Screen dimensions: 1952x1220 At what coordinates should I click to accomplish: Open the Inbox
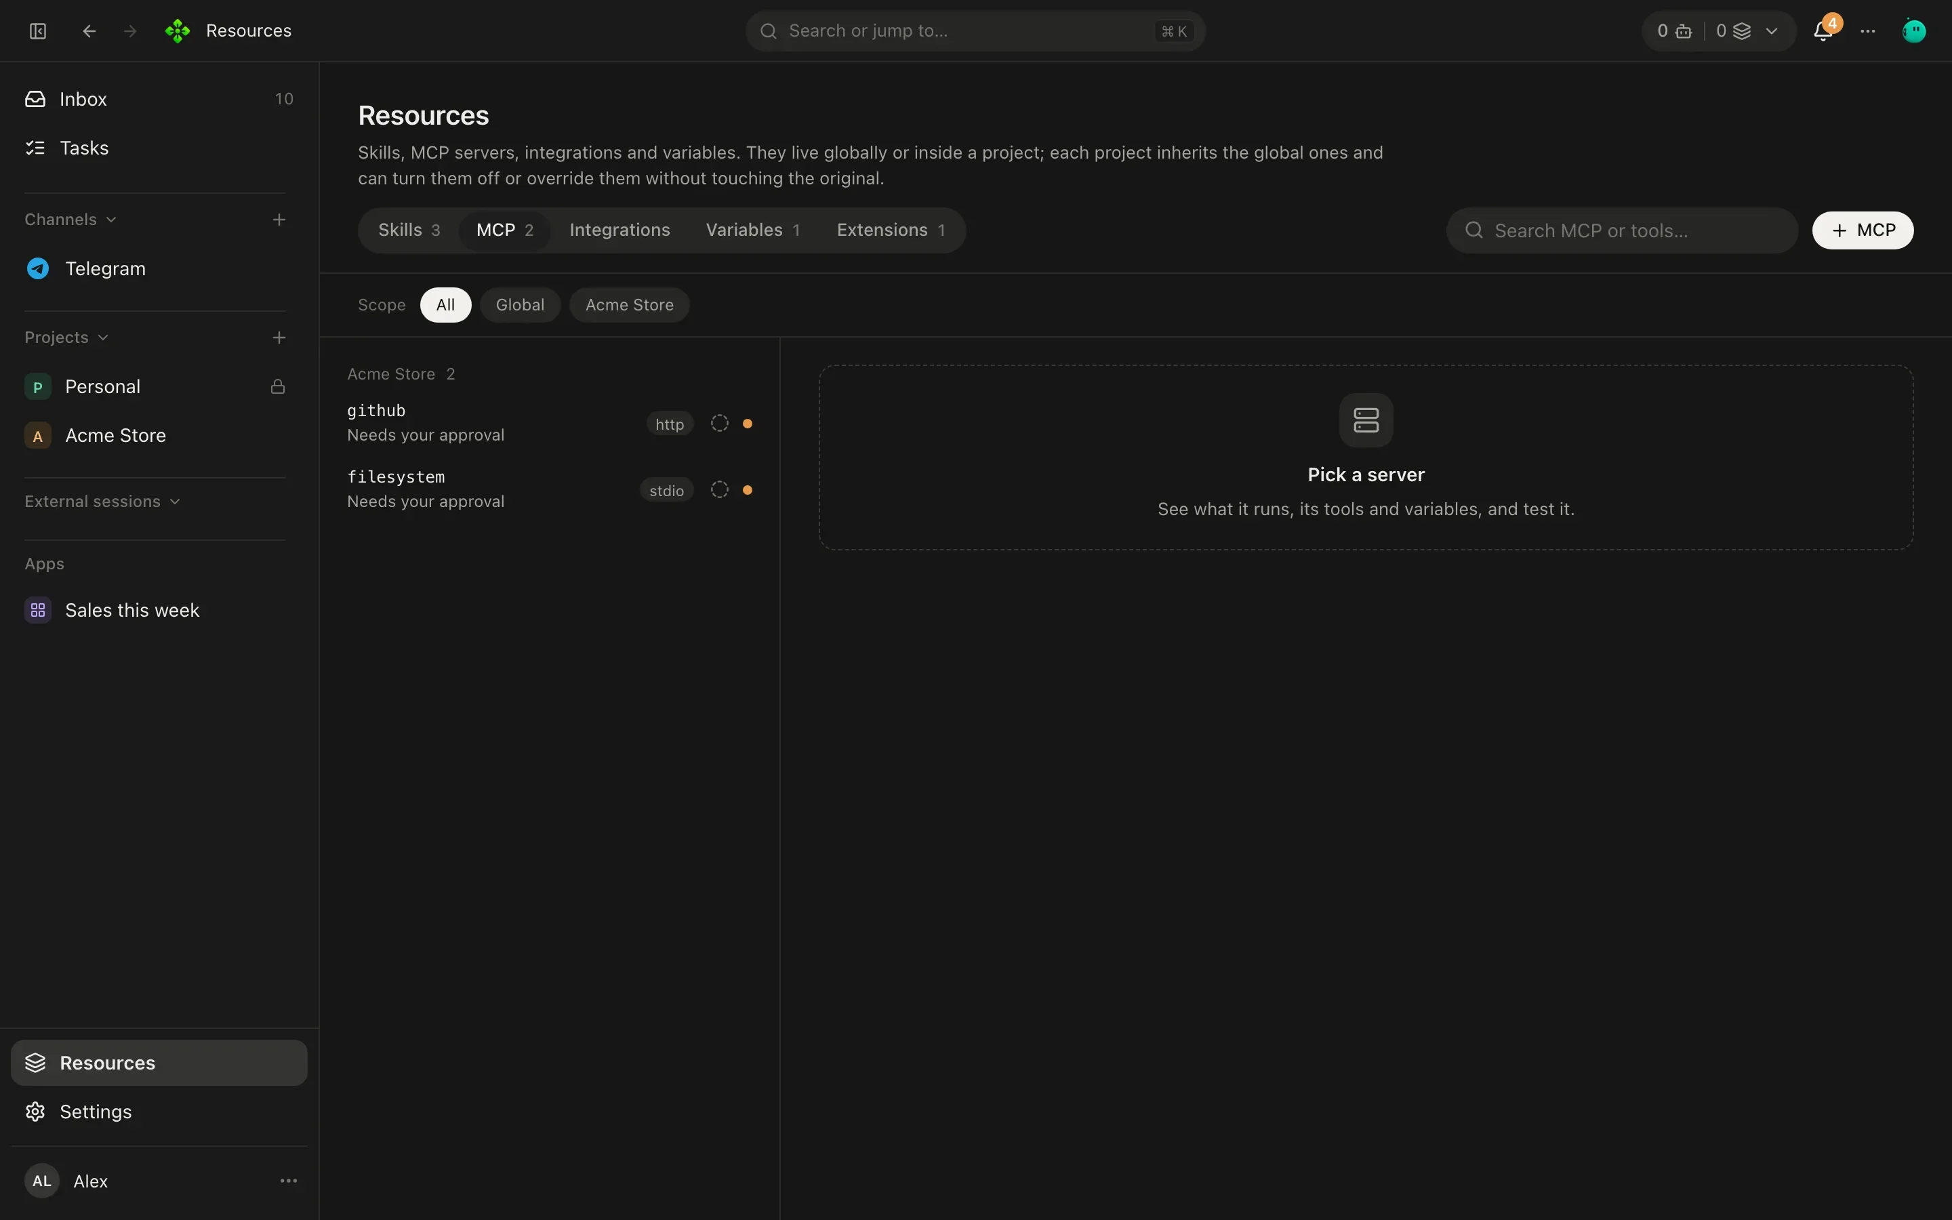(x=159, y=98)
